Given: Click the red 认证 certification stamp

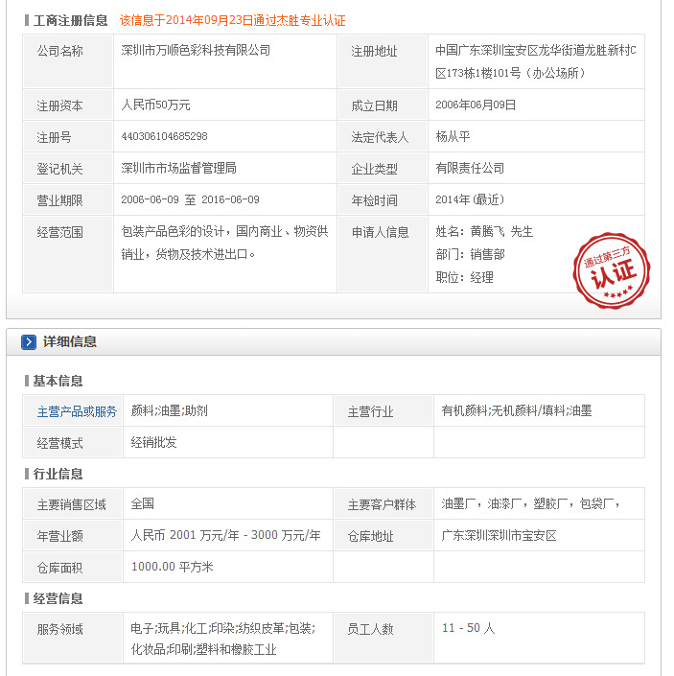Looking at the screenshot, I should [611, 270].
